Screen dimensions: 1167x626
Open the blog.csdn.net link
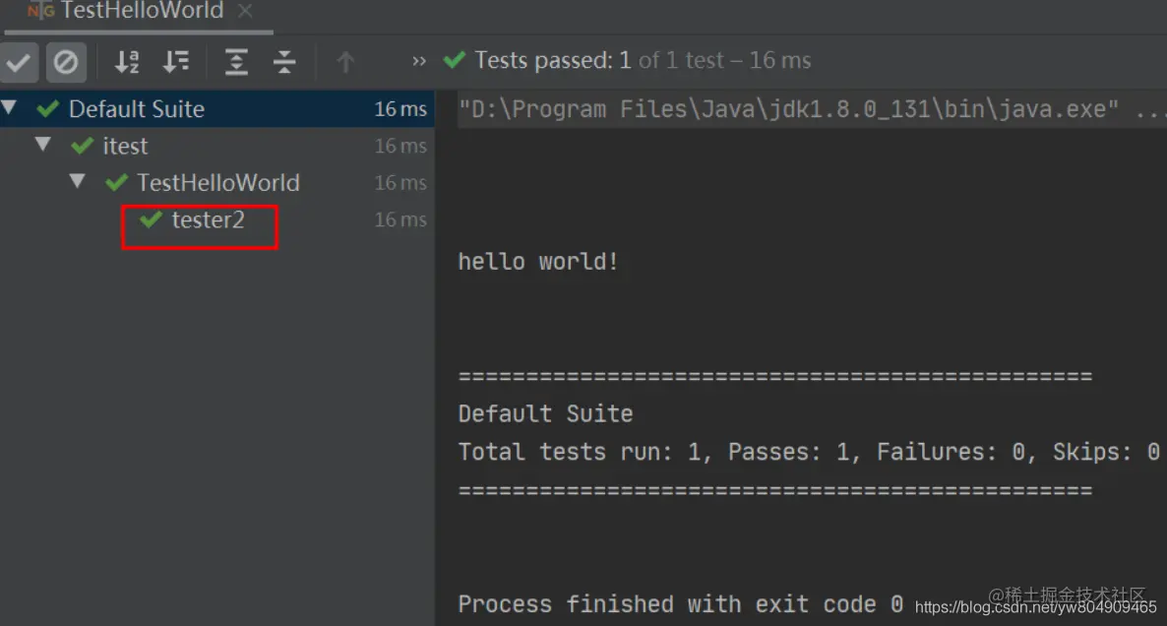(x=1035, y=607)
